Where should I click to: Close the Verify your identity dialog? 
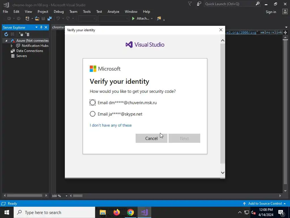[x=221, y=30]
